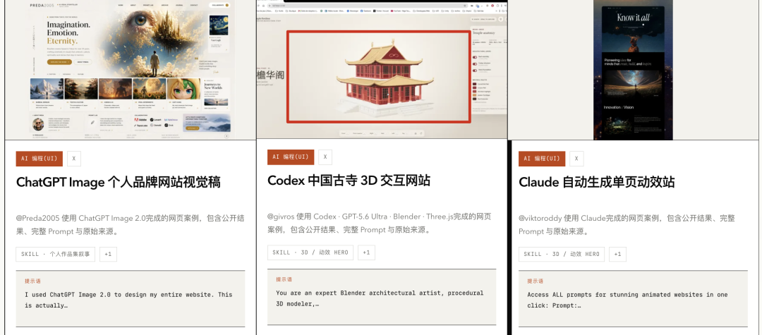The height and width of the screenshot is (335, 762).
Task: Select the 'SKILL · 3D / 动效 HERO' tag on the Codex card
Action: [310, 252]
